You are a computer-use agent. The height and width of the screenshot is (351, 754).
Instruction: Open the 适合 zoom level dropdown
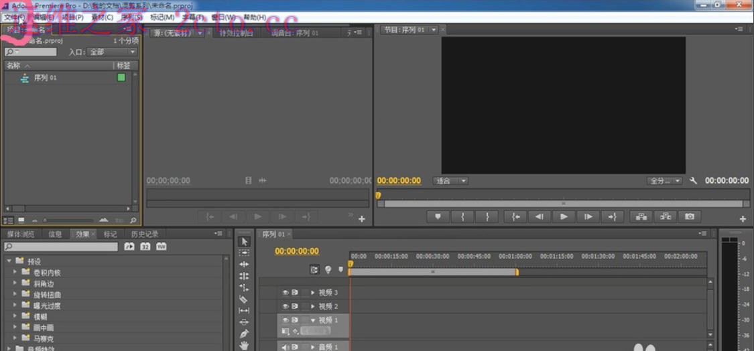pyautogui.click(x=451, y=181)
